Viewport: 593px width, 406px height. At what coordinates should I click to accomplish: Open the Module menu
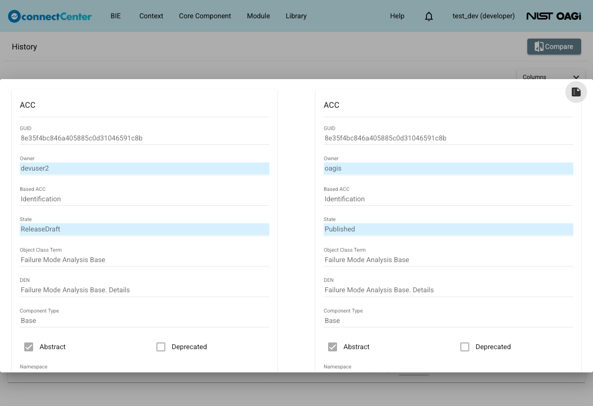(x=258, y=16)
